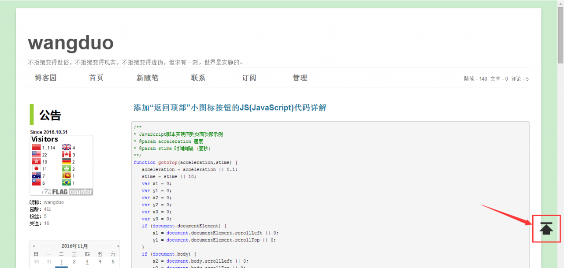
Task: Click the China flag in visitors widget
Action: point(36,148)
